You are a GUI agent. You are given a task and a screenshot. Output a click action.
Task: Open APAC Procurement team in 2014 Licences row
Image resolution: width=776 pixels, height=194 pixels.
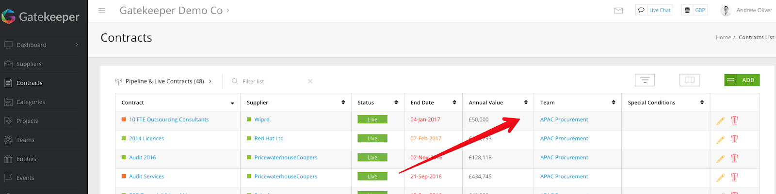(x=564, y=138)
